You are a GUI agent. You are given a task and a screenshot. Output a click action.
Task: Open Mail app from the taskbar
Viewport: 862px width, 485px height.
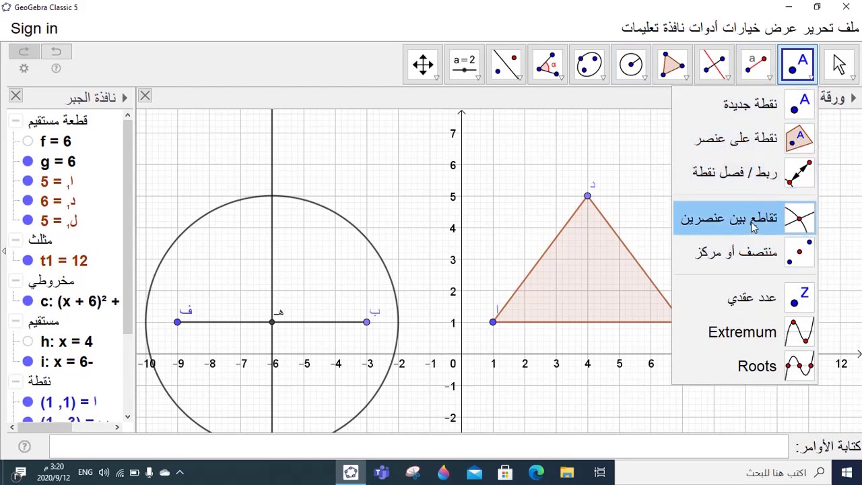474,472
